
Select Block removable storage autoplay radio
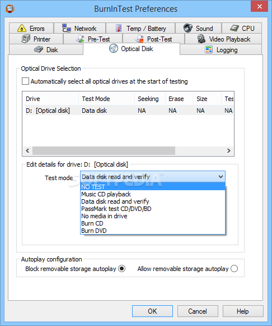121,269
